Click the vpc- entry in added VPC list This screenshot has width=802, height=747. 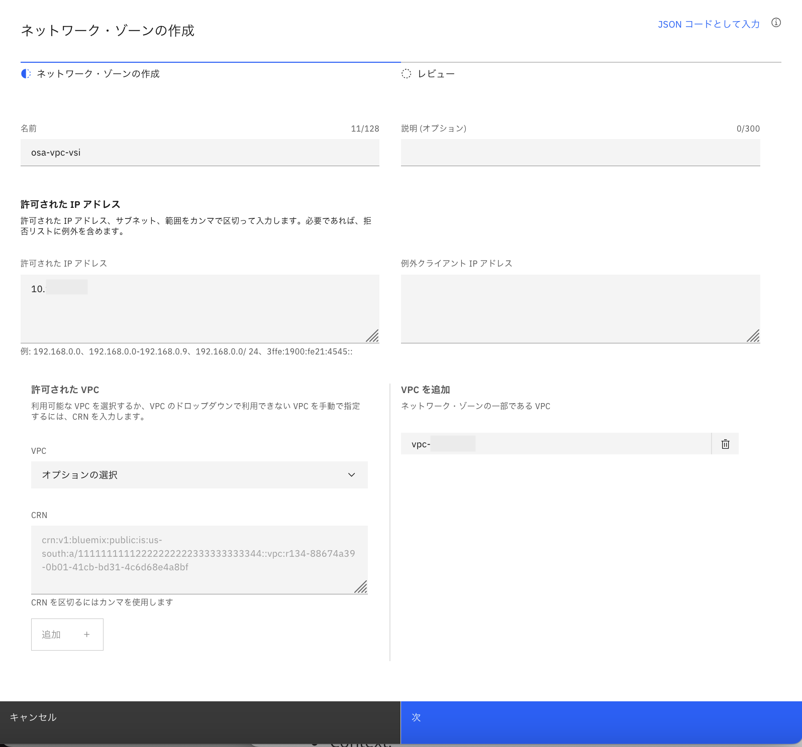[556, 444]
